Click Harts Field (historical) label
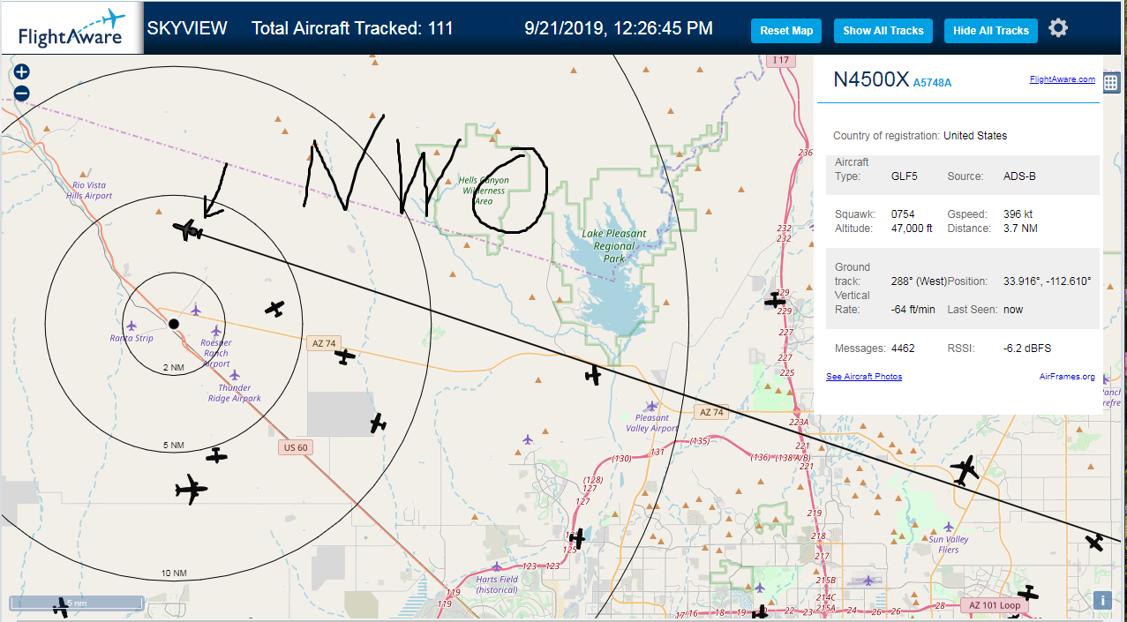The width and height of the screenshot is (1127, 622). pyautogui.click(x=497, y=584)
